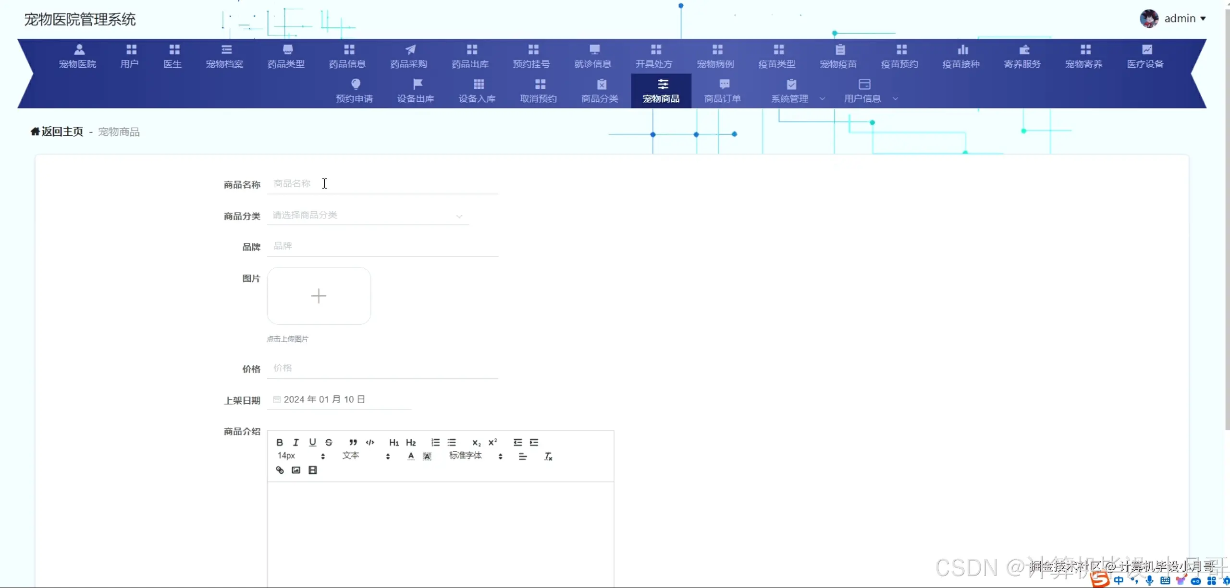Click the insert video icon

click(313, 470)
